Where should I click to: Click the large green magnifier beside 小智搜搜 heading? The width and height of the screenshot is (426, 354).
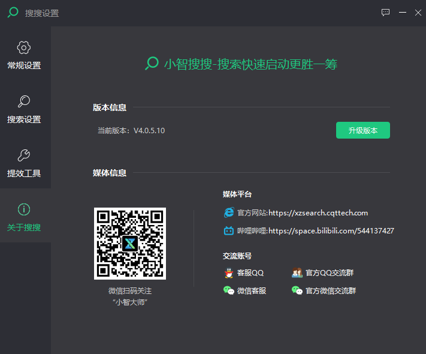tap(152, 64)
